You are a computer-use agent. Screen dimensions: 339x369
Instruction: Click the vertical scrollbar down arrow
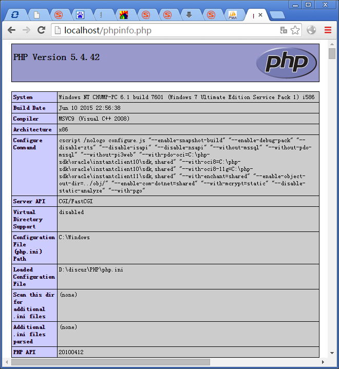(x=332, y=354)
